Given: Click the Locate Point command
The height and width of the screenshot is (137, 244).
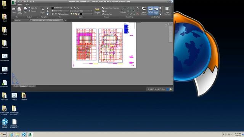Looking at the screenshot, I should pos(107,14).
